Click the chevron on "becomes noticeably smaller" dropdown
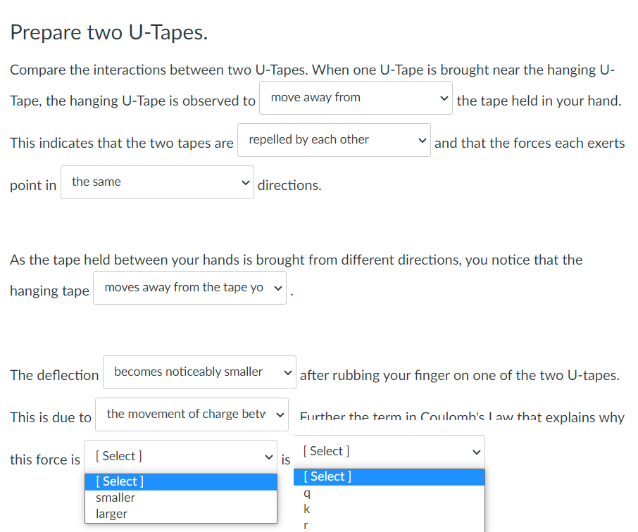This screenshot has width=638, height=532. (x=287, y=372)
